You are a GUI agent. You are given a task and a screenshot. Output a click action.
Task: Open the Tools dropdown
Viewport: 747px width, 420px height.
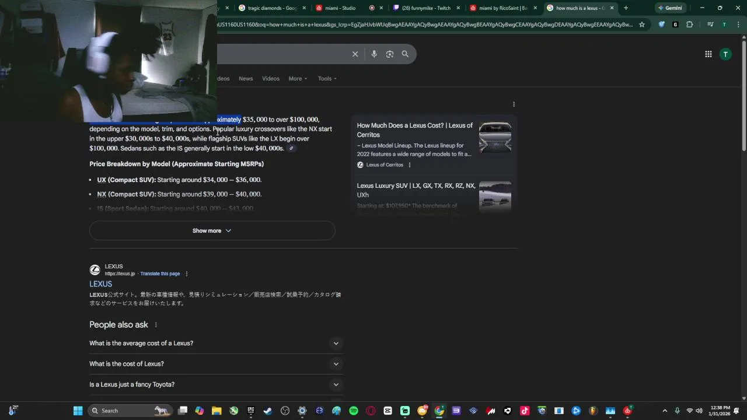click(327, 79)
